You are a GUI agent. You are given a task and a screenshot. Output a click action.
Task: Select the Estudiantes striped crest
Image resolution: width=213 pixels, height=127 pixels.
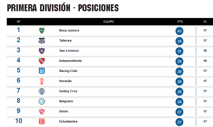(x=42, y=121)
